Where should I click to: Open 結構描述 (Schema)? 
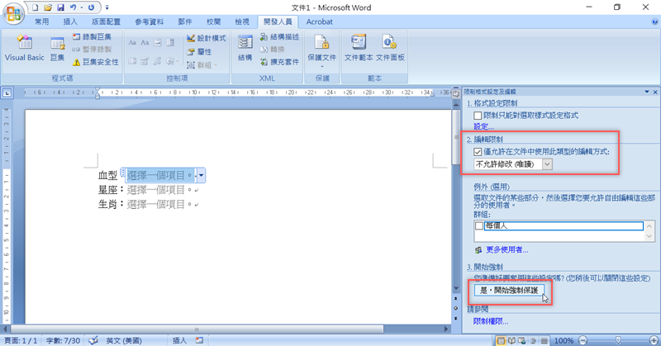(x=279, y=36)
